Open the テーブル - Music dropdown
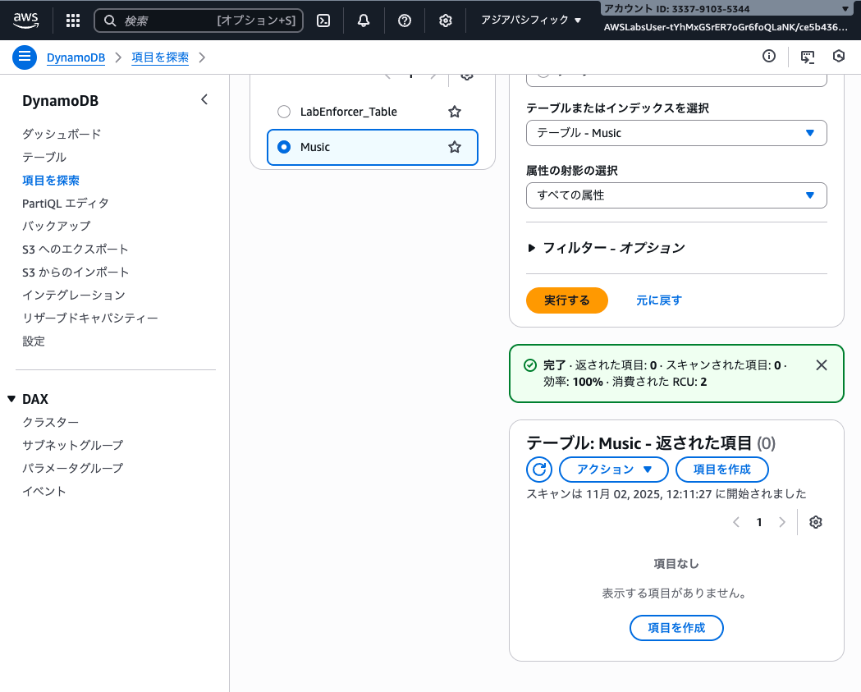 tap(676, 133)
